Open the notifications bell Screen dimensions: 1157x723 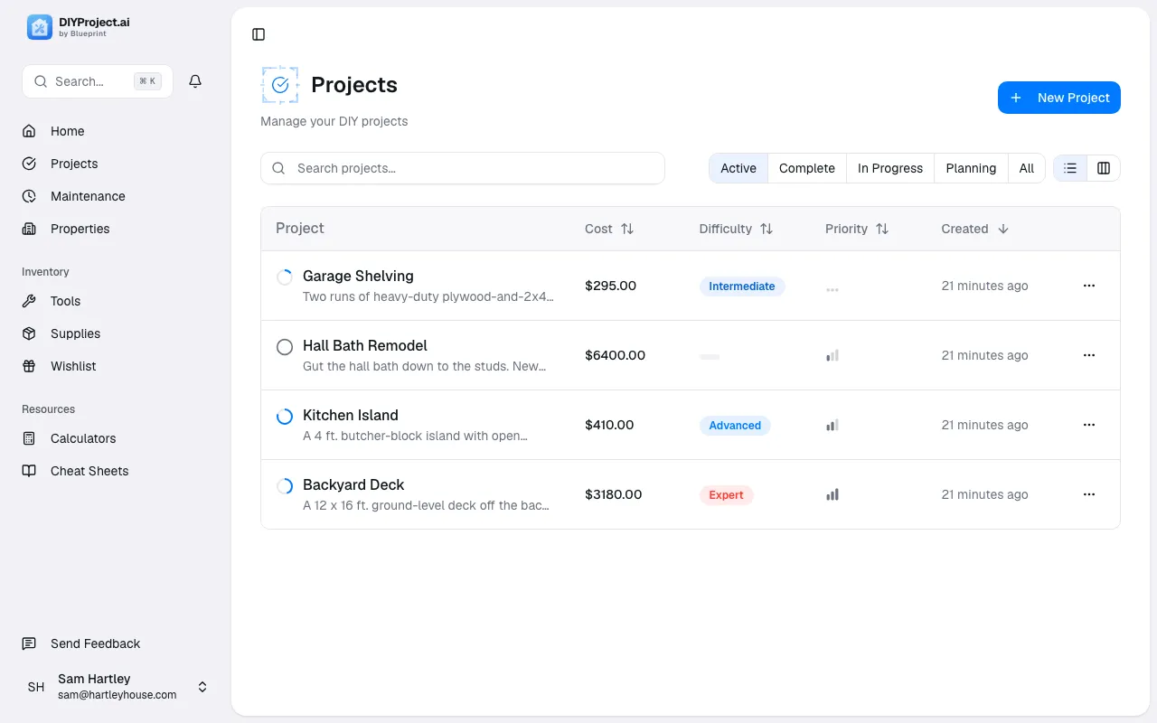point(195,81)
